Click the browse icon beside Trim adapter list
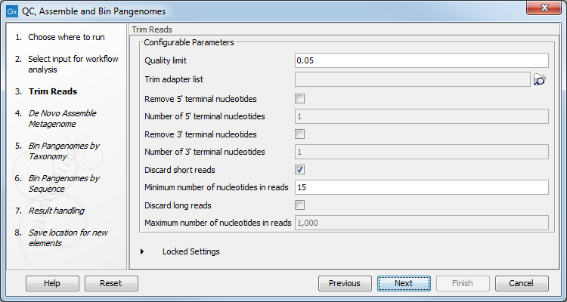567x302 pixels. coord(540,79)
